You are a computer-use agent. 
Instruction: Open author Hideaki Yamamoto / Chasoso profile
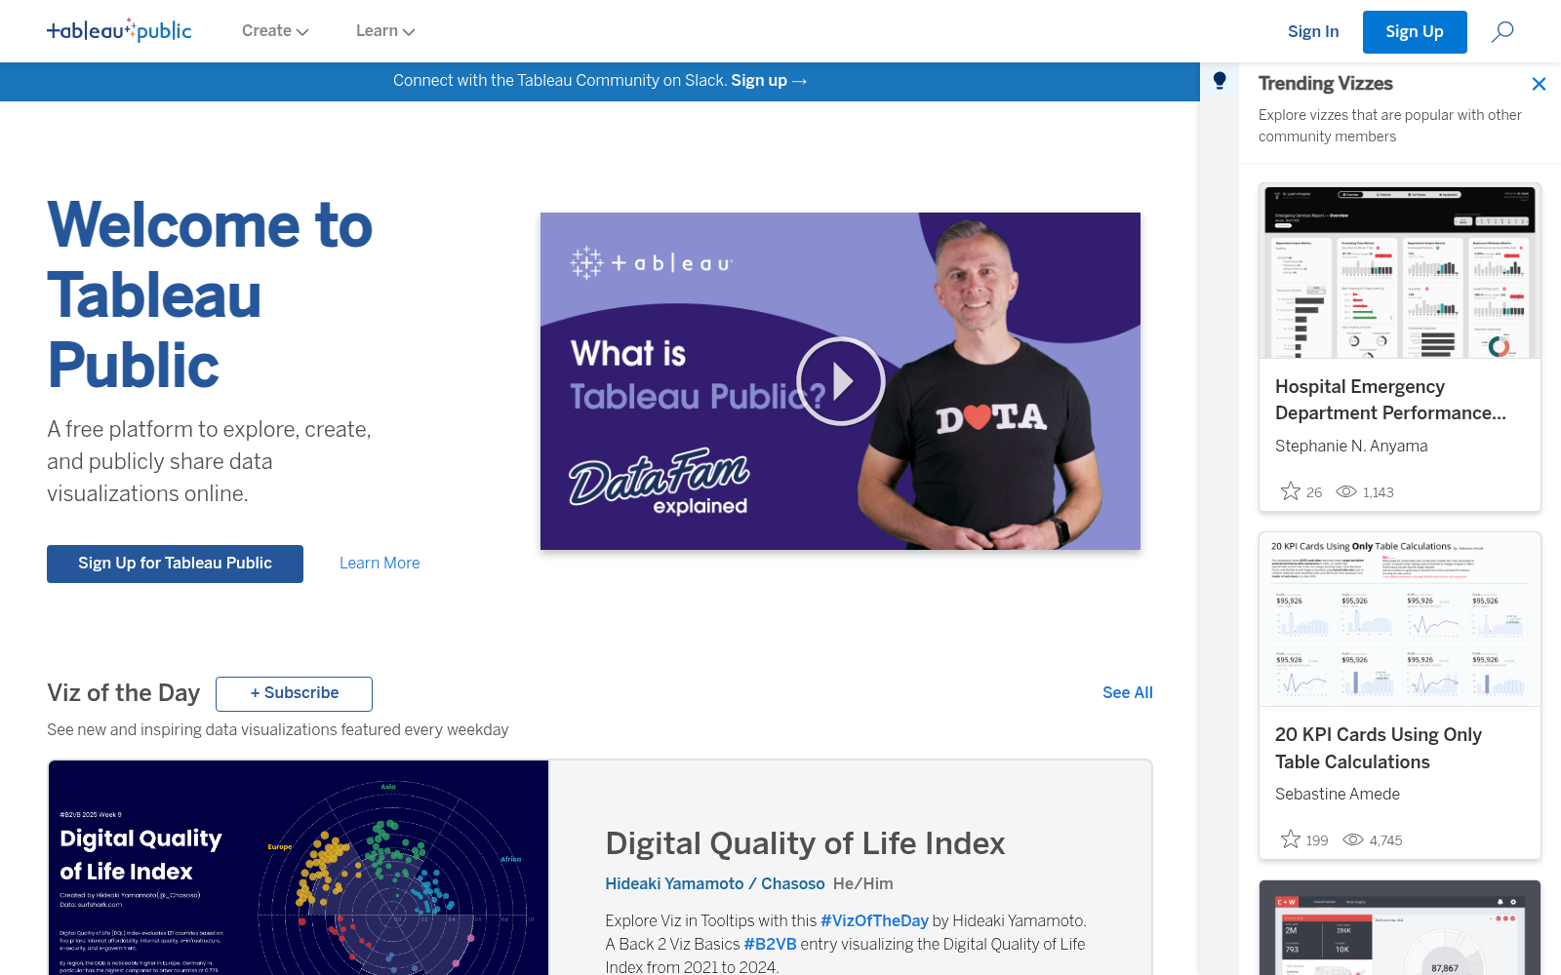pos(714,883)
